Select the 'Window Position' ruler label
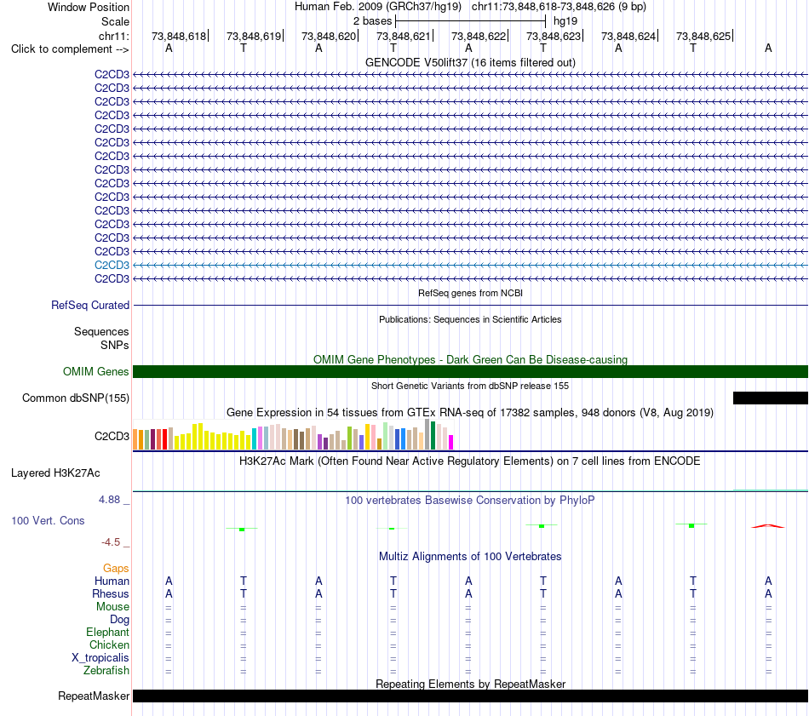This screenshot has height=716, width=809. point(89,7)
